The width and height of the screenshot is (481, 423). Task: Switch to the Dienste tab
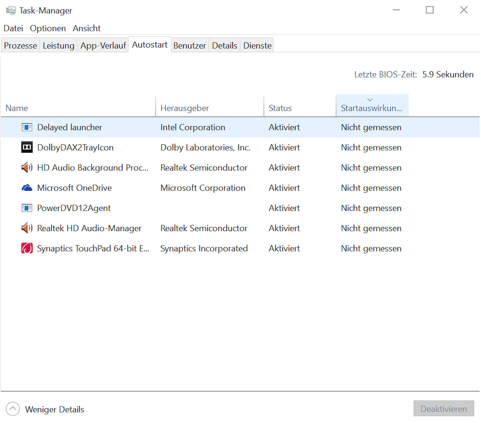pos(257,46)
